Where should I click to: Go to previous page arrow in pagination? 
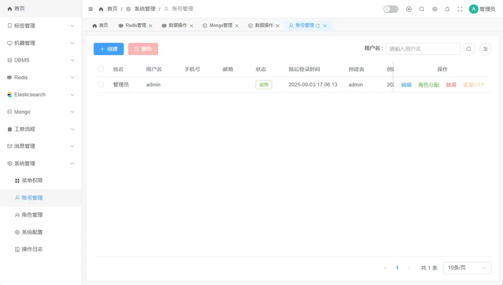[385, 268]
